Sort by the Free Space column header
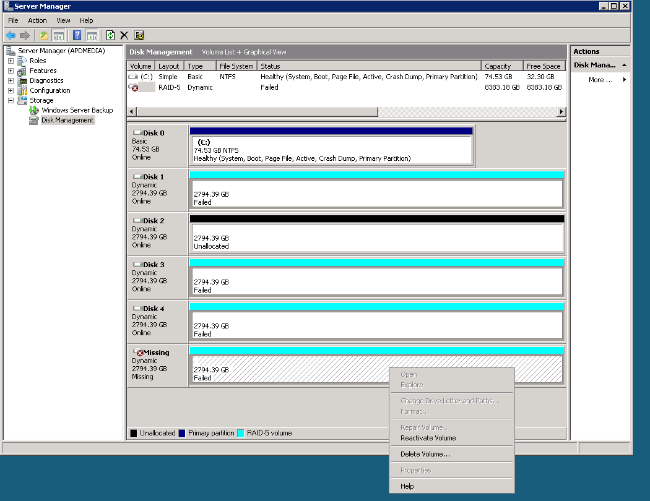Screen dimensions: 650x501 click(544, 66)
